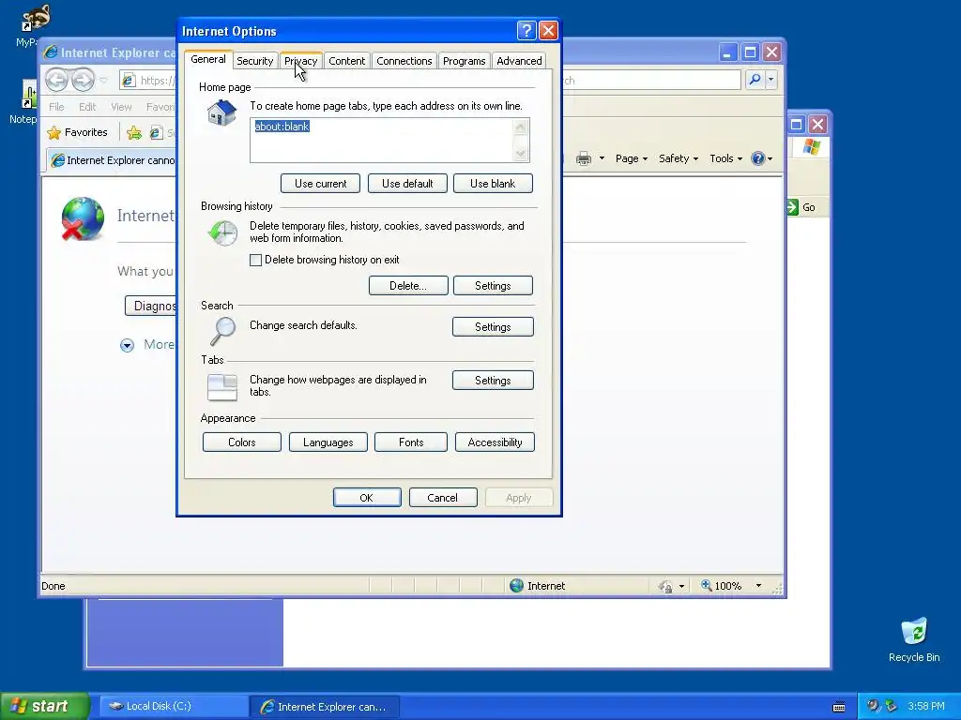Click the system clock showing 3:58 PM

(926, 706)
